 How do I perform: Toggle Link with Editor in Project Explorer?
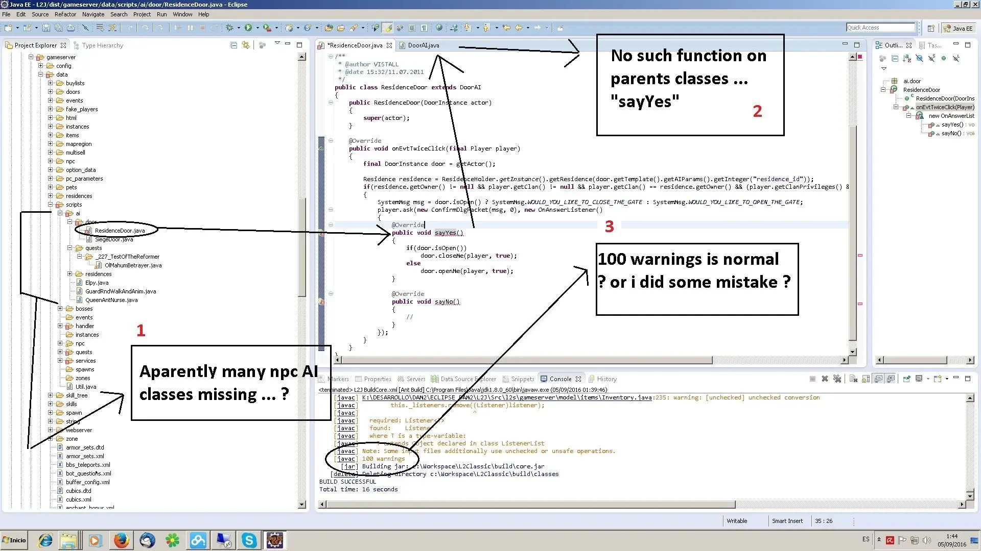246,45
